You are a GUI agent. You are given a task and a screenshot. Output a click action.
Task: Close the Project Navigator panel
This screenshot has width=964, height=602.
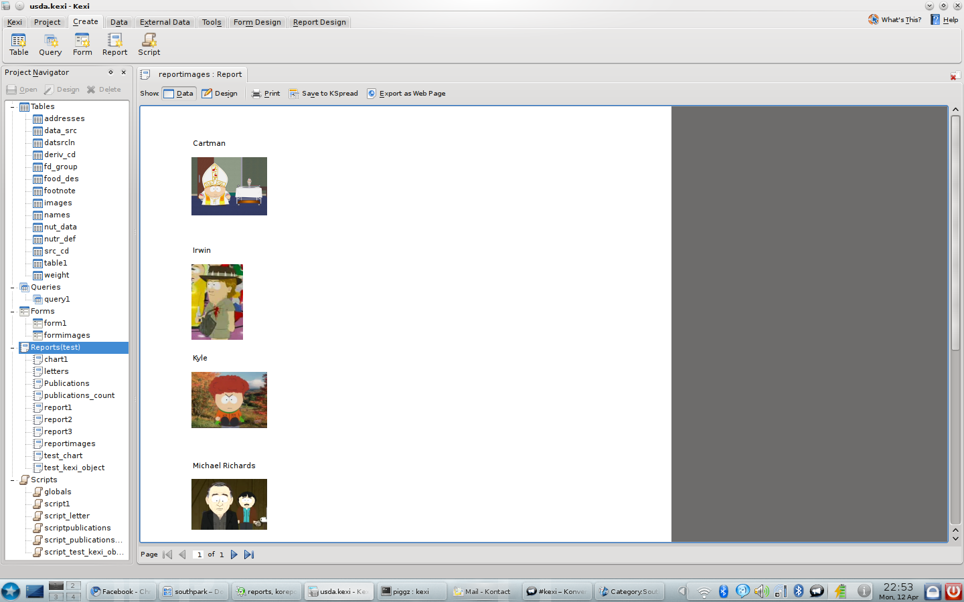pyautogui.click(x=123, y=72)
